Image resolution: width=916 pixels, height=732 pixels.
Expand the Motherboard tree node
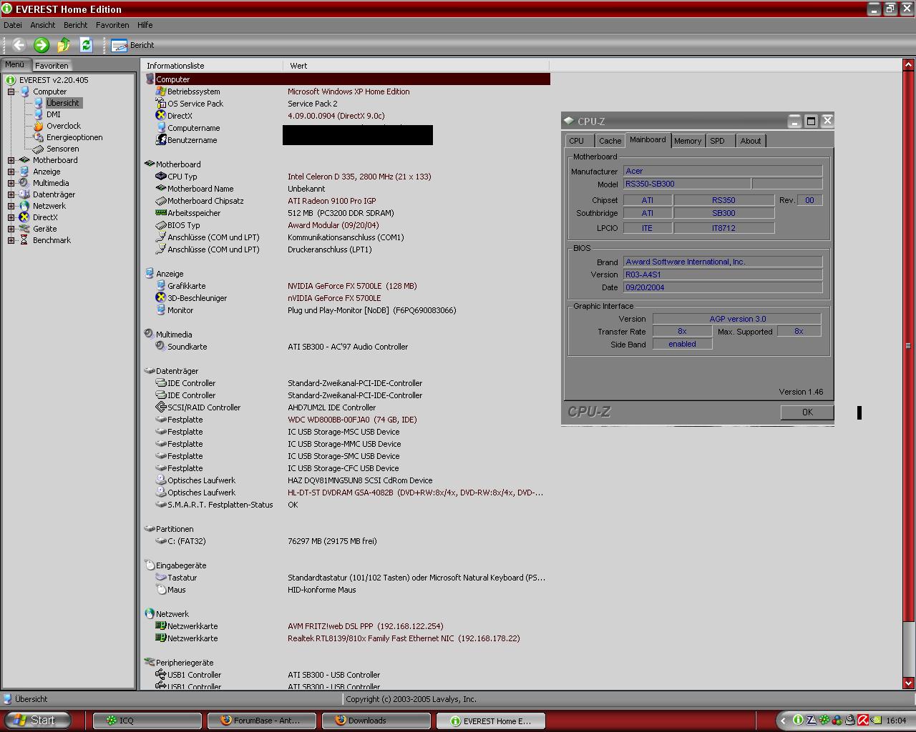[x=11, y=160]
